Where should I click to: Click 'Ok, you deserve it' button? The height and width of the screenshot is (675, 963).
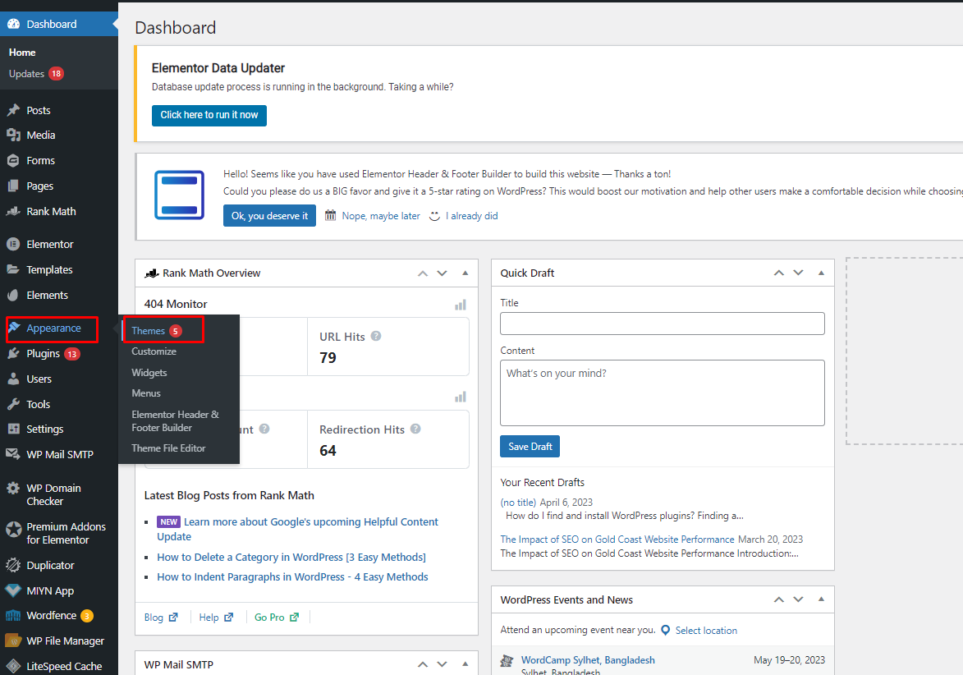pos(269,216)
